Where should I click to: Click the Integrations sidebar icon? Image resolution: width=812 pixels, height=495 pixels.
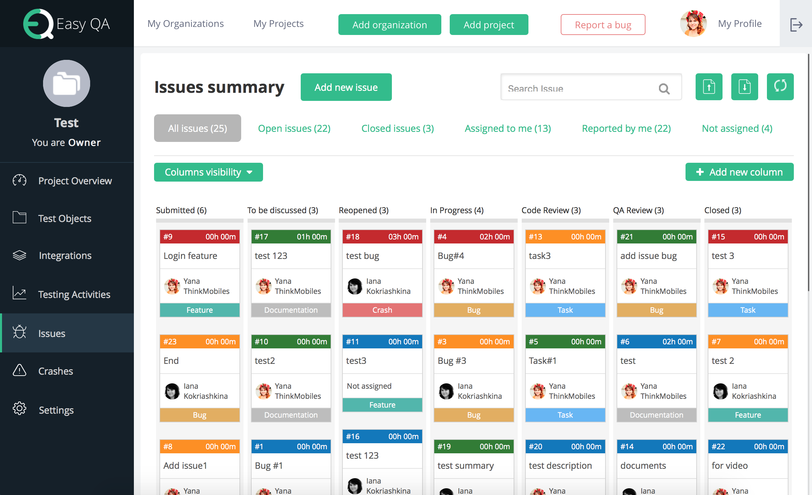[x=19, y=255]
